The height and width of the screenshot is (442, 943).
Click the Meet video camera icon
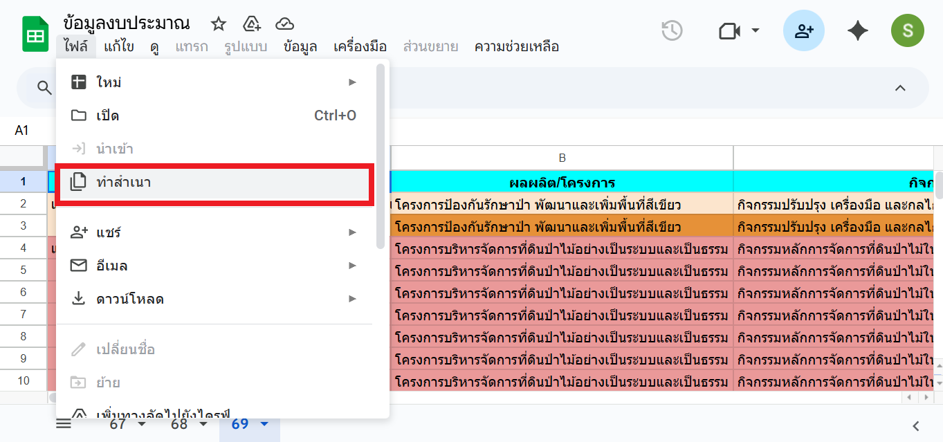(x=729, y=31)
